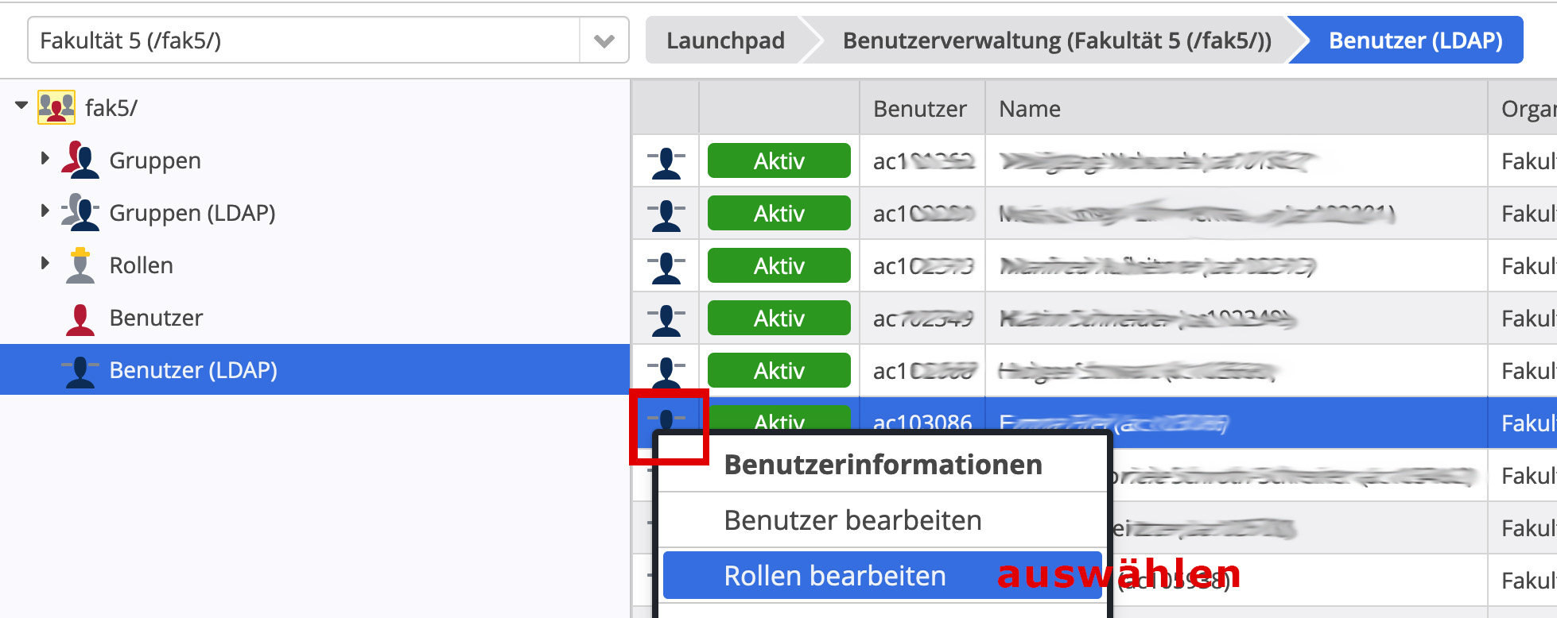Viewport: 1557px width, 618px height.
Task: Sort by the Benutzer column header
Action: tap(922, 108)
